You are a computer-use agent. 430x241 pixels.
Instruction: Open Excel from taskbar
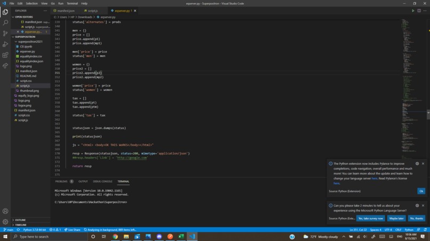coord(181,237)
